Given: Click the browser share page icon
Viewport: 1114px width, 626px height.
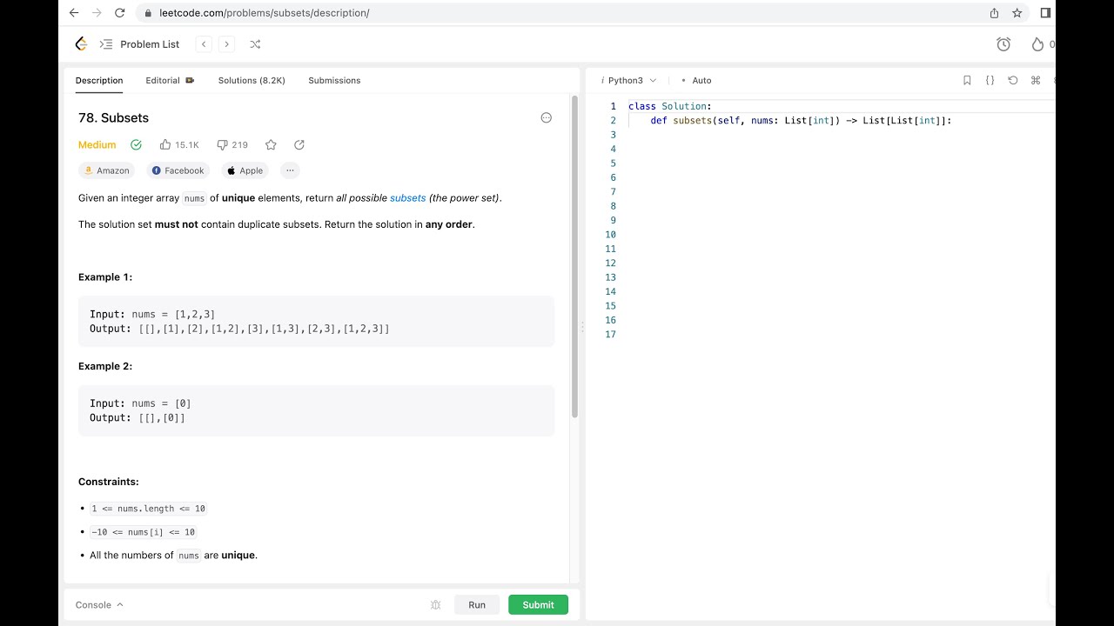Looking at the screenshot, I should (x=994, y=13).
